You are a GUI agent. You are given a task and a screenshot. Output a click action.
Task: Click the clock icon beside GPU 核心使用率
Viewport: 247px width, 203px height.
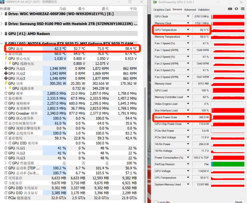pyautogui.click(x=6, y=118)
